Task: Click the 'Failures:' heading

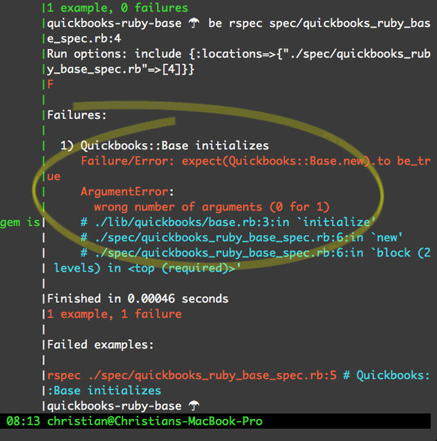Action: [77, 115]
